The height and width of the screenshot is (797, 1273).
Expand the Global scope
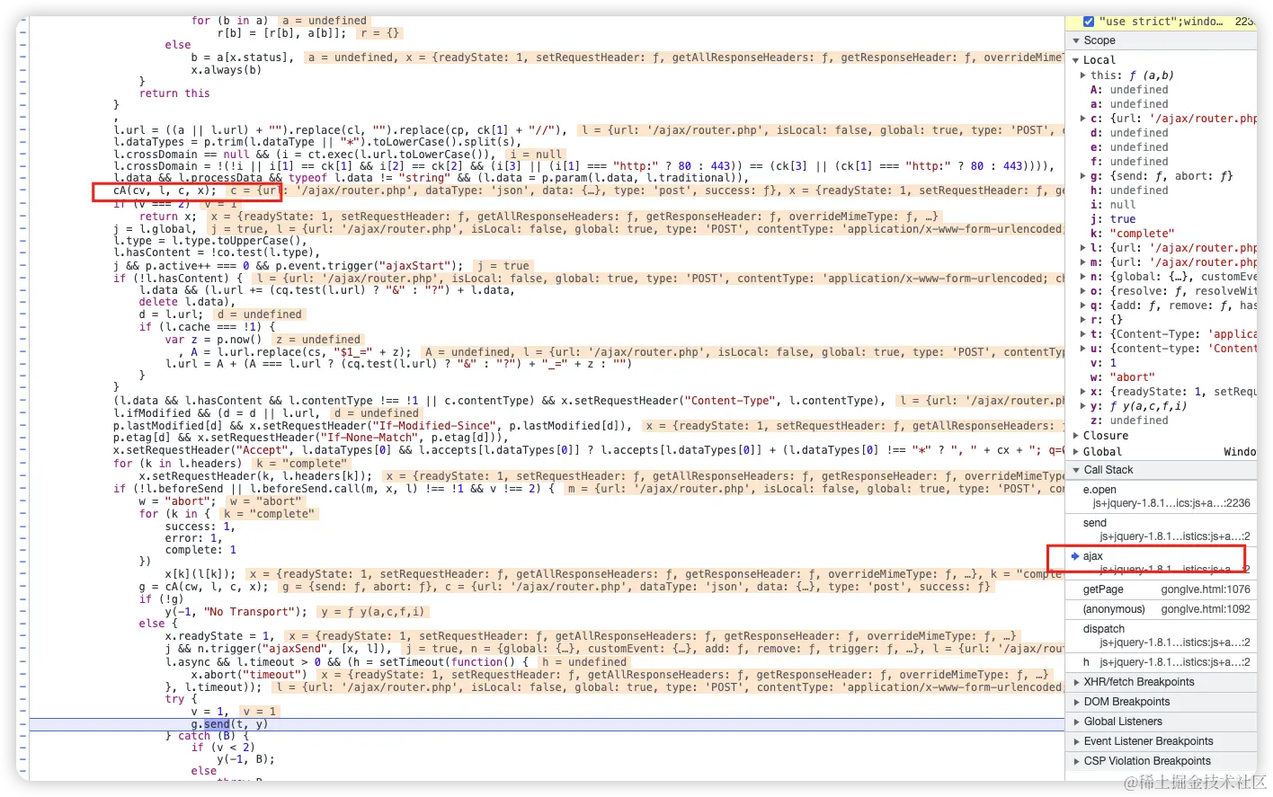tap(1075, 452)
